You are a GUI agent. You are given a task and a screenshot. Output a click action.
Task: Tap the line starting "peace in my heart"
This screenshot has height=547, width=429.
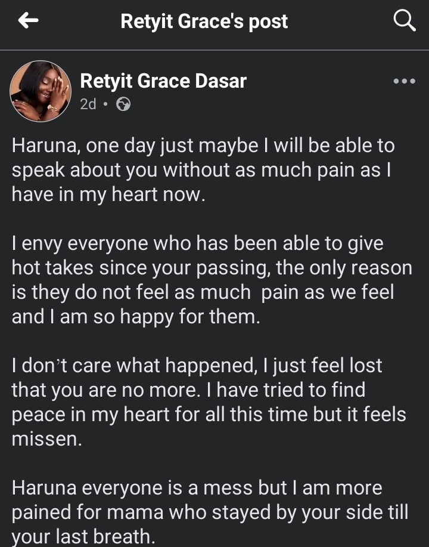click(x=209, y=415)
